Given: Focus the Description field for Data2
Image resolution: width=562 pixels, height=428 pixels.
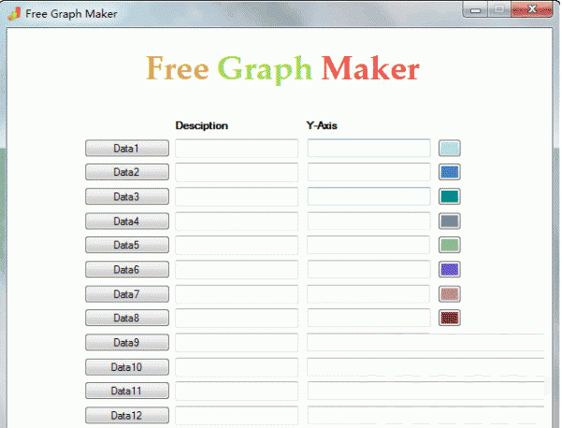Looking at the screenshot, I should coord(237,172).
